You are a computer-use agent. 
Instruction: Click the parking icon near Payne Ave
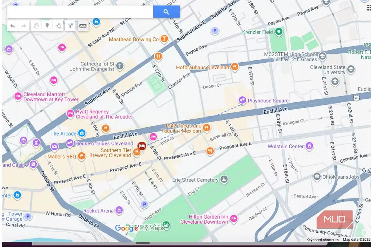pyautogui.click(x=215, y=30)
